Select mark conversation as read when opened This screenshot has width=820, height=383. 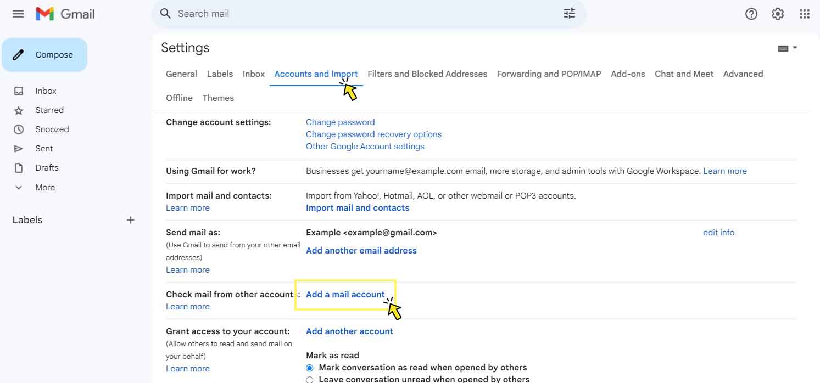coord(309,368)
